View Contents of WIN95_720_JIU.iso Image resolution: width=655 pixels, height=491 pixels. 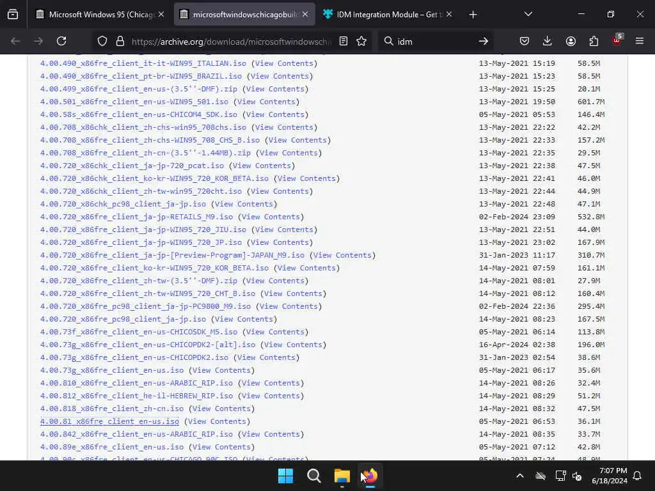[x=284, y=230]
